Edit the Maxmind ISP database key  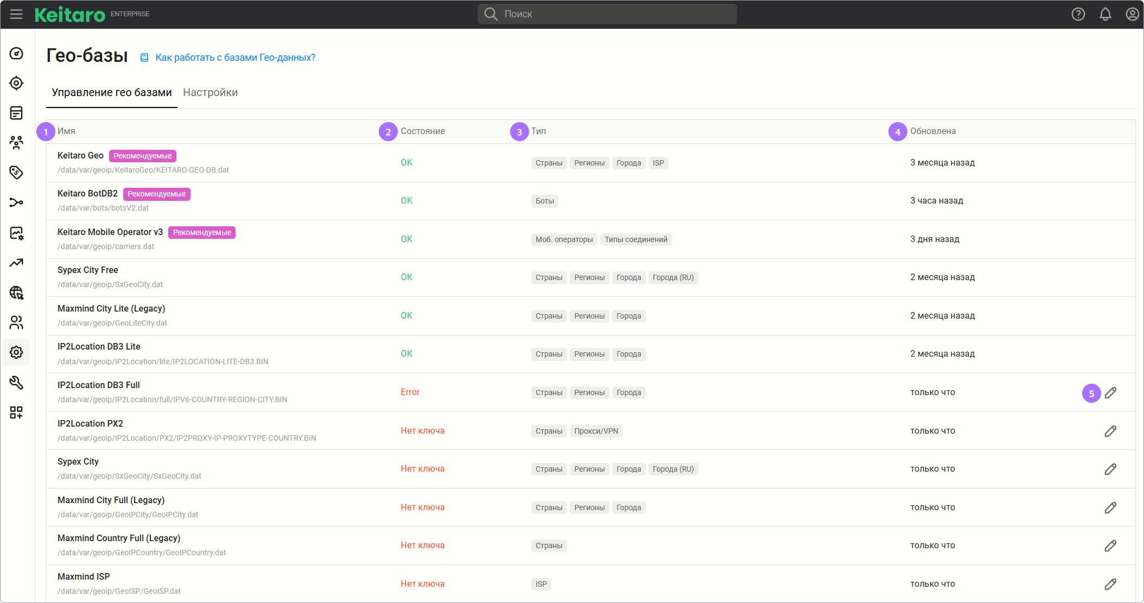point(1110,584)
